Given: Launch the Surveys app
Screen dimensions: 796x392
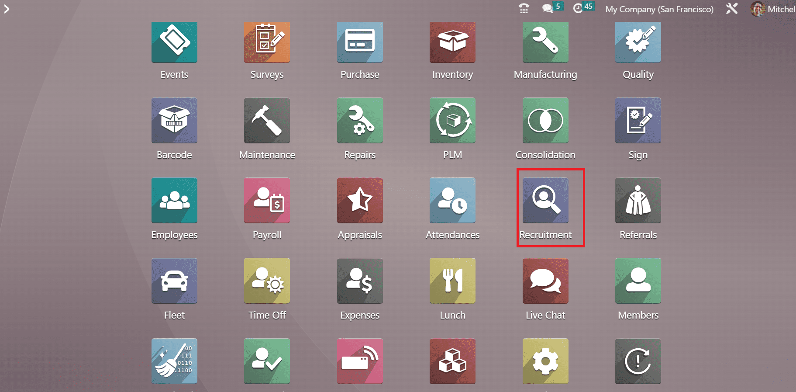Looking at the screenshot, I should pos(267,42).
